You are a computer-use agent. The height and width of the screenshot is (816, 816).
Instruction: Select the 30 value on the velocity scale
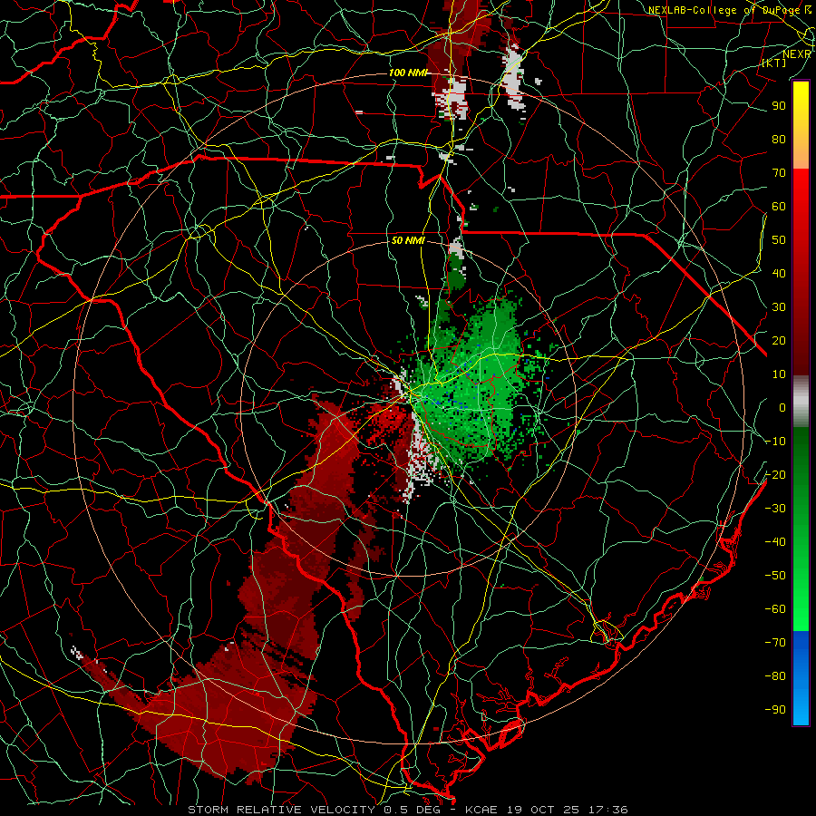[779, 307]
